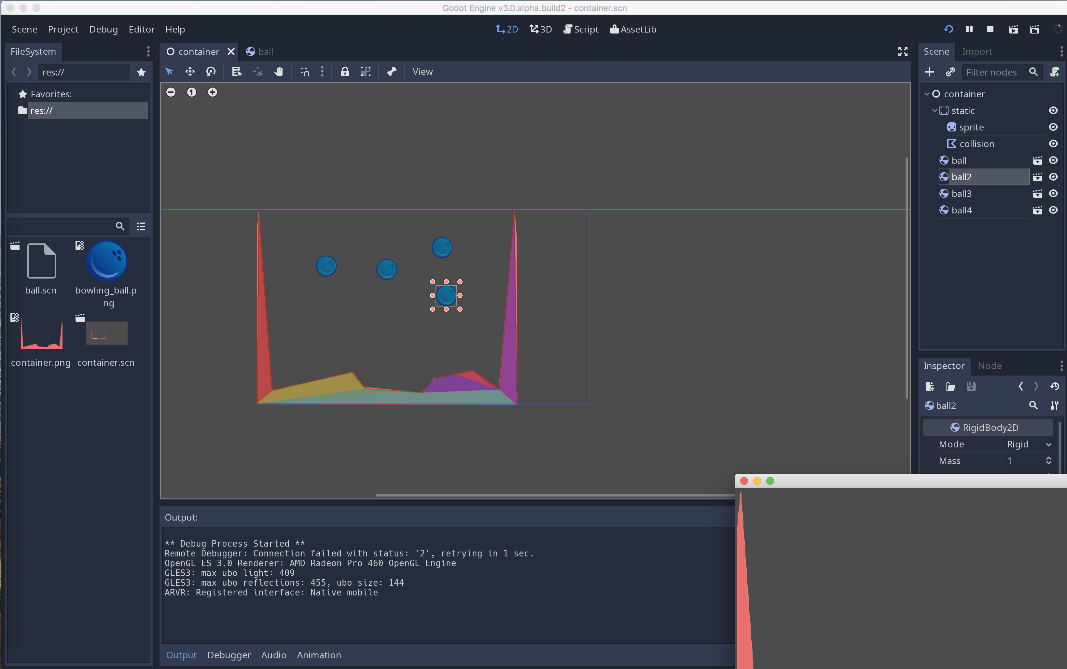The width and height of the screenshot is (1067, 669).
Task: Add a new node with plus icon
Action: tap(929, 72)
